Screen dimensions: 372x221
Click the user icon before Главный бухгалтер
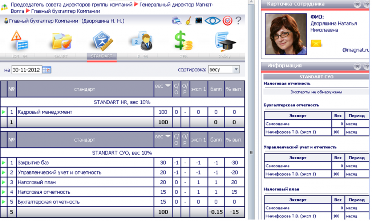[x=6, y=21]
